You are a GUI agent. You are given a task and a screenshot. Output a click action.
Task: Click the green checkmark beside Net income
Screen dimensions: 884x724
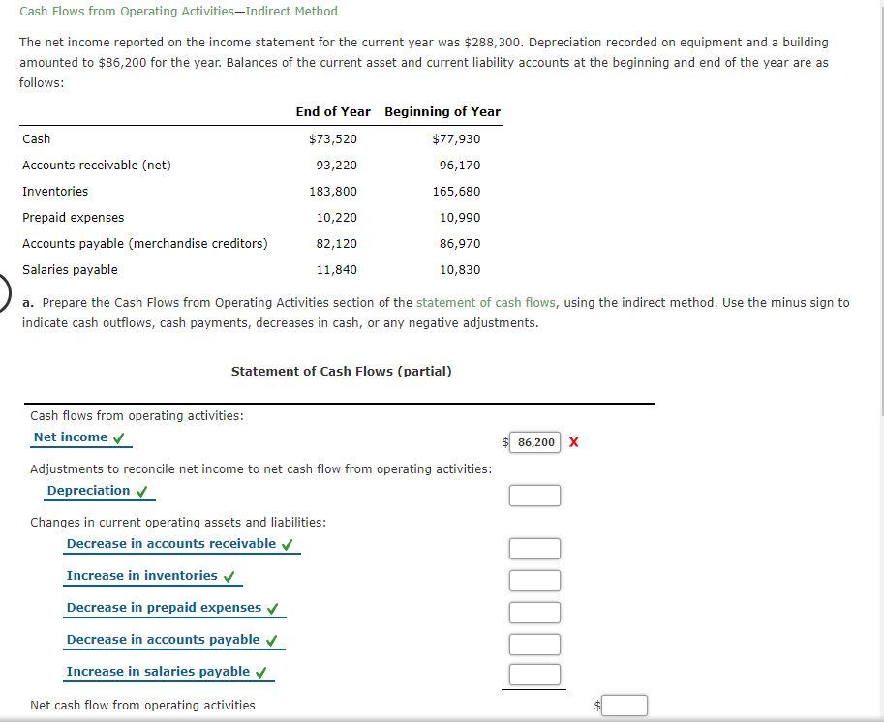121,437
